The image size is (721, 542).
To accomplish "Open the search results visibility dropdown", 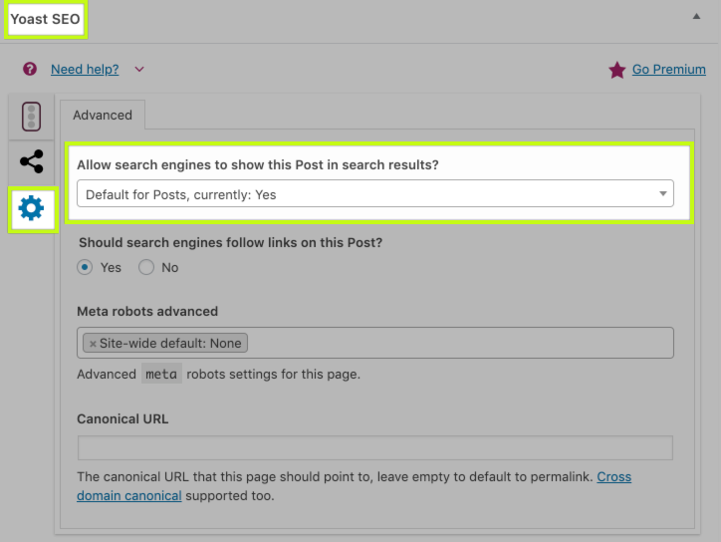I will [x=374, y=194].
